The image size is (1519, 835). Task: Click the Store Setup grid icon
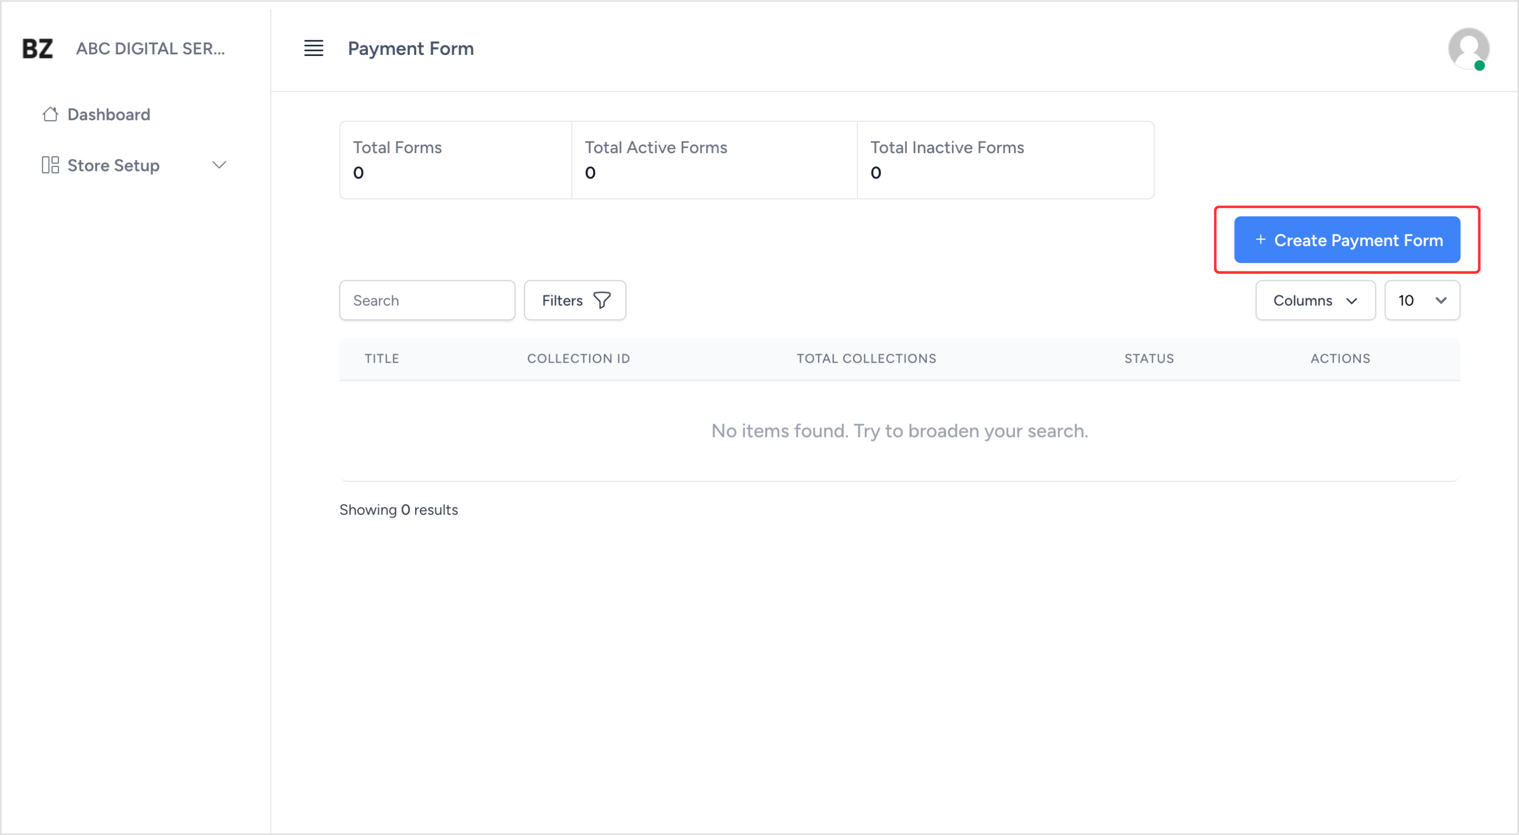point(50,165)
